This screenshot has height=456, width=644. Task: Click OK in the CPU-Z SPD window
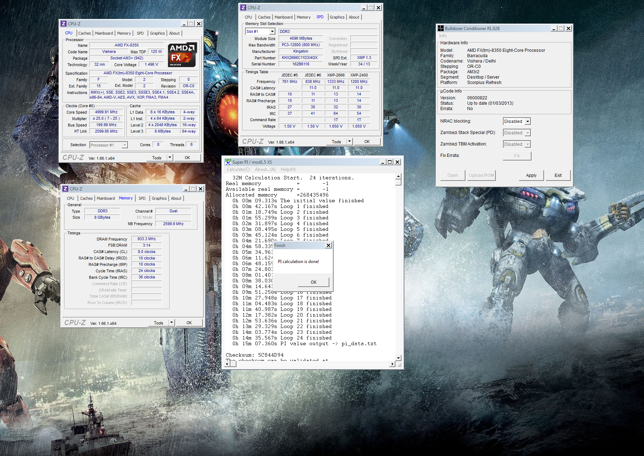tap(367, 142)
